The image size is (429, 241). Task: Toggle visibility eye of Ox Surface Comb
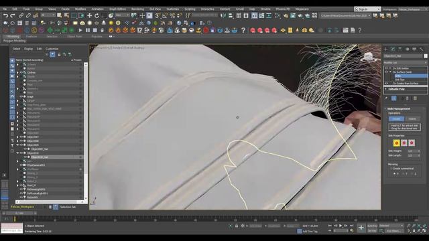(x=386, y=72)
